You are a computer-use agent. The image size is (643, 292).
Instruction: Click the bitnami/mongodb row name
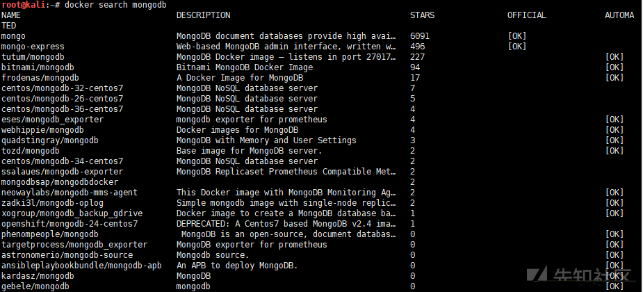(x=38, y=67)
